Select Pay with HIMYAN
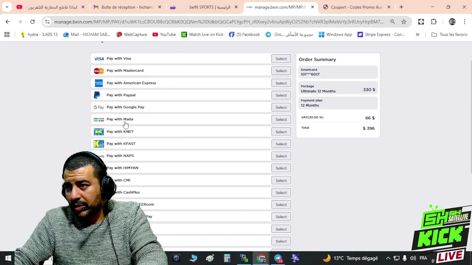The width and height of the screenshot is (472, 265). tap(281, 168)
